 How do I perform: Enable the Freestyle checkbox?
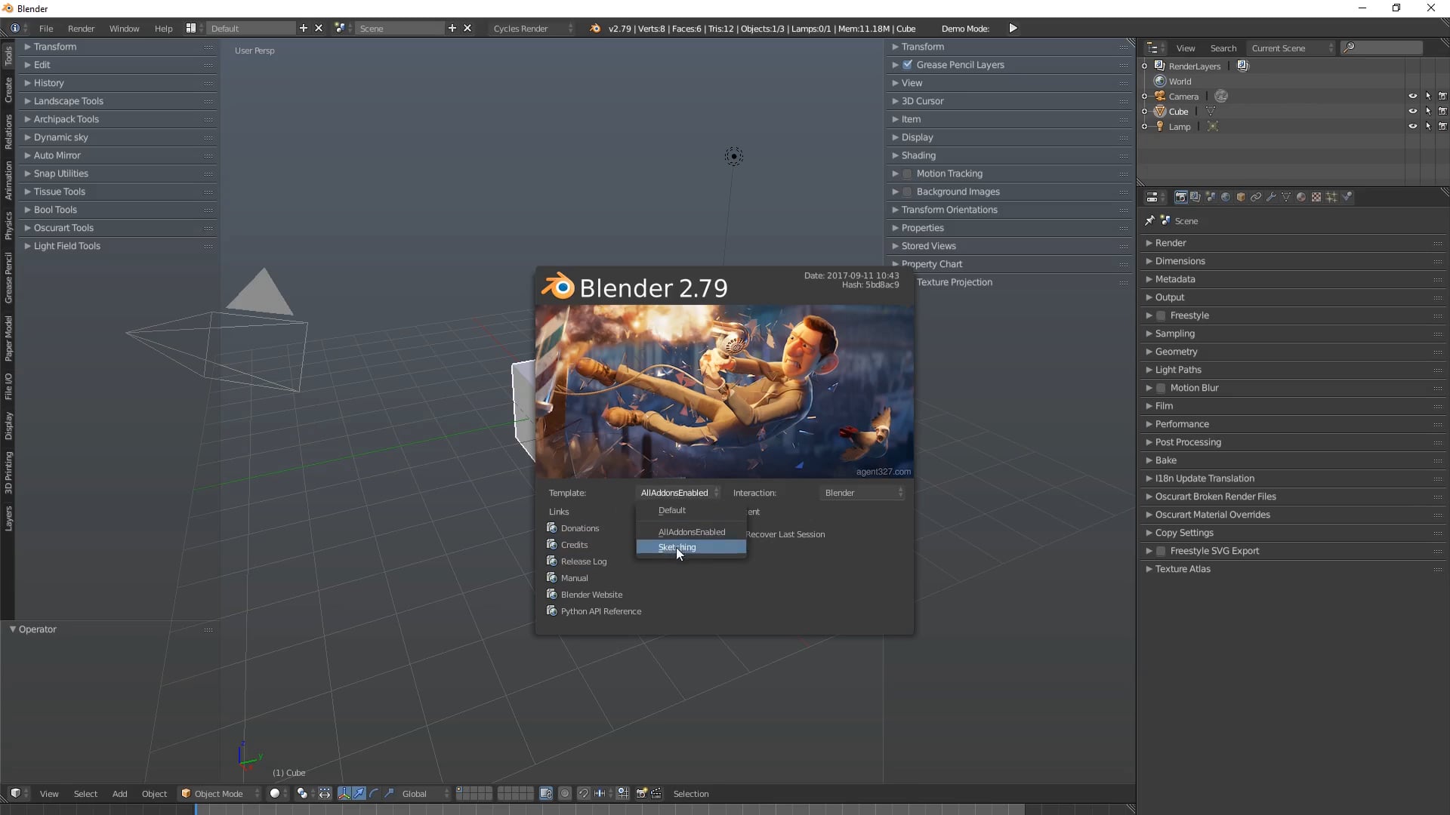point(1162,315)
